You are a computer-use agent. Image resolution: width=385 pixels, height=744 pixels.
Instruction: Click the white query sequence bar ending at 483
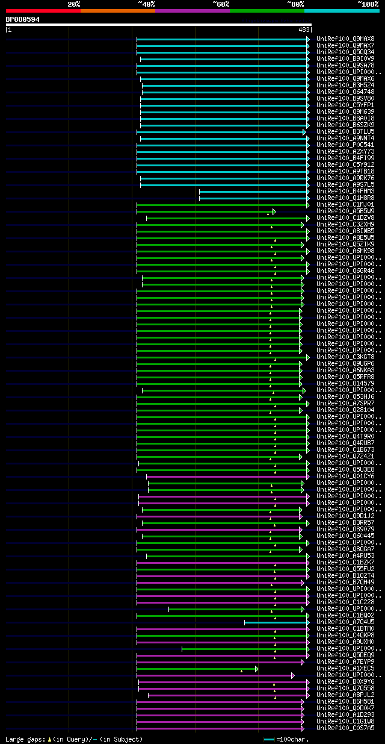[x=159, y=25]
